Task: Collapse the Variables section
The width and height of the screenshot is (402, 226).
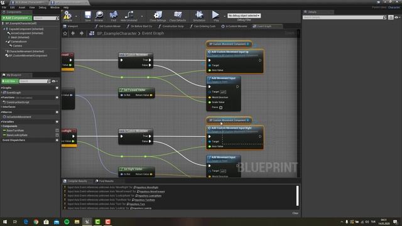Action: click(x=1, y=122)
